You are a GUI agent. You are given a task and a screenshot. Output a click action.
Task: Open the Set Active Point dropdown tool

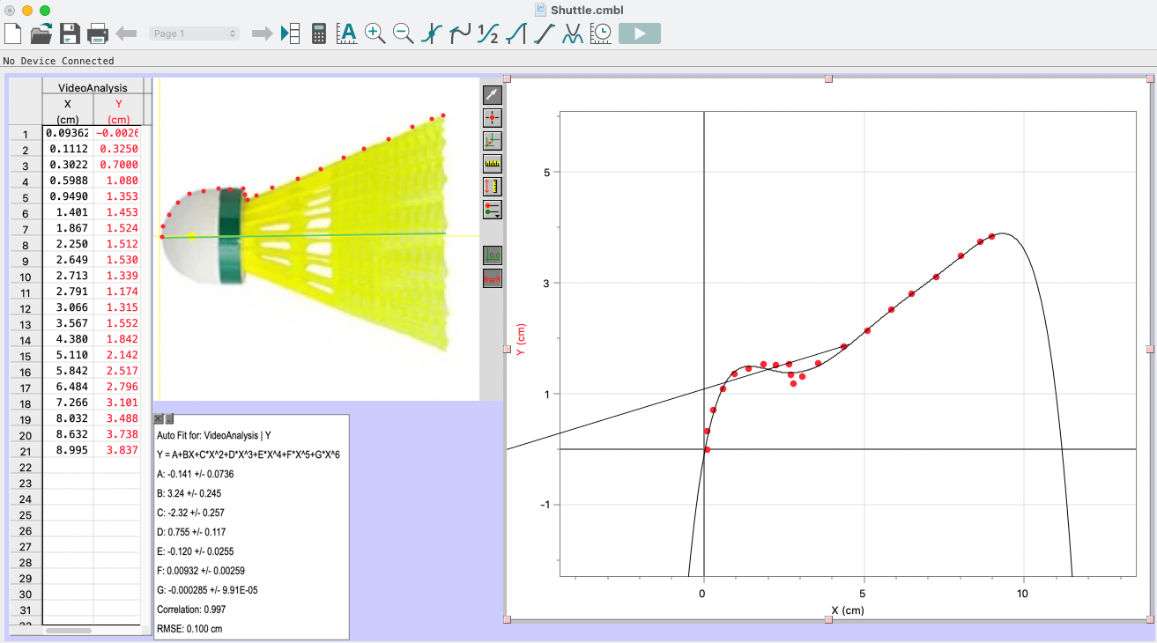pos(493,209)
